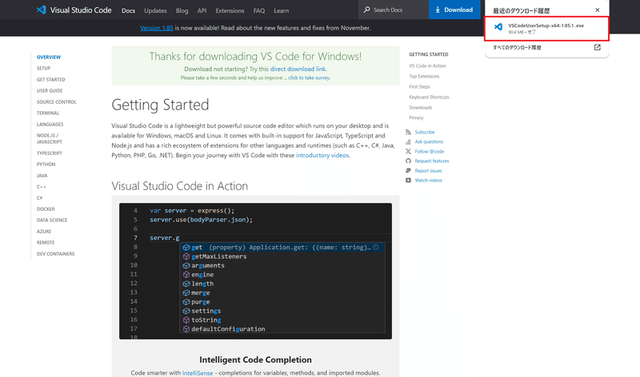Open the Updates menu item

[x=155, y=10]
